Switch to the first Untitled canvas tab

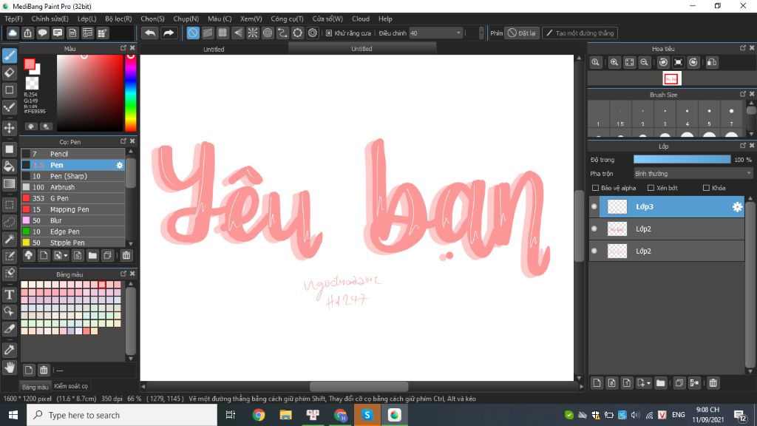click(x=214, y=49)
